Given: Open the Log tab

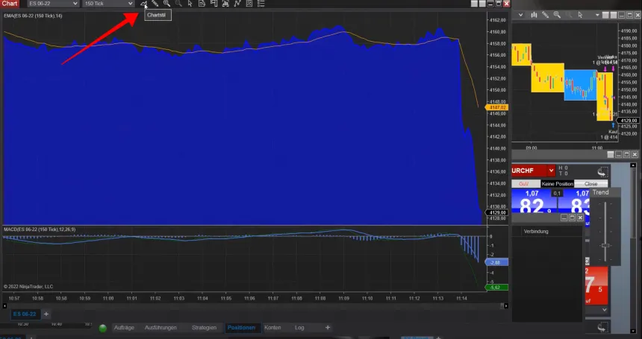Looking at the screenshot, I should (299, 328).
